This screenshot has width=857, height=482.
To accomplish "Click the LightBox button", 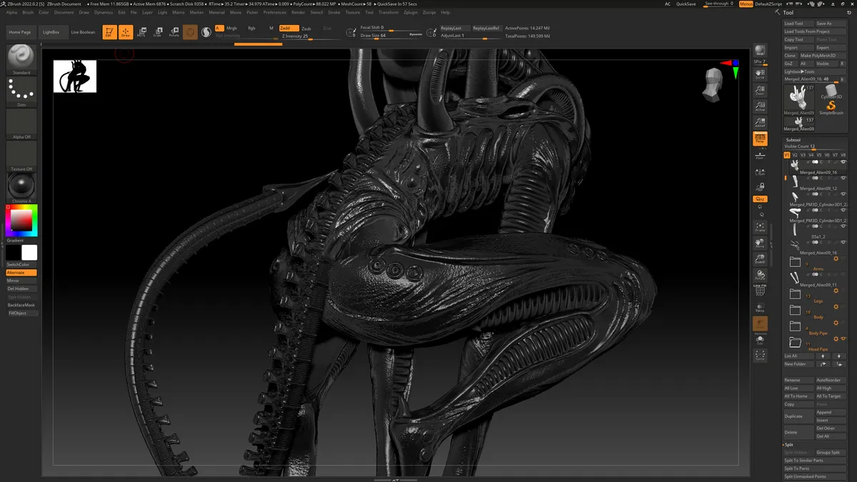I will pyautogui.click(x=51, y=32).
